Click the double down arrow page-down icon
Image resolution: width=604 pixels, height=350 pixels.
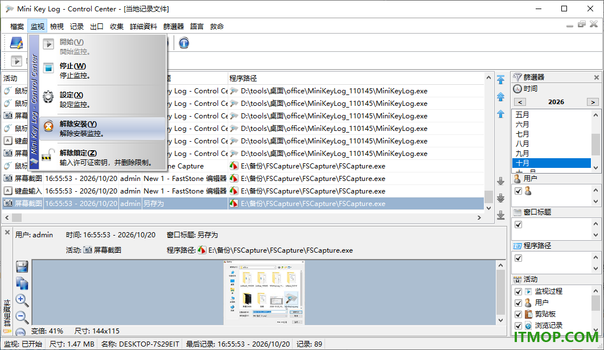click(501, 198)
